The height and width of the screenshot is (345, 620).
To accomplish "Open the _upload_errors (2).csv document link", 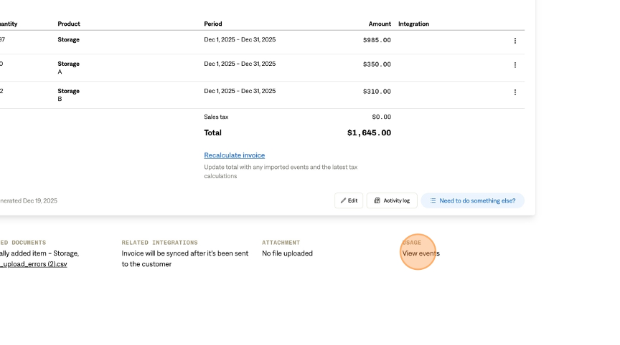I will (x=34, y=264).
